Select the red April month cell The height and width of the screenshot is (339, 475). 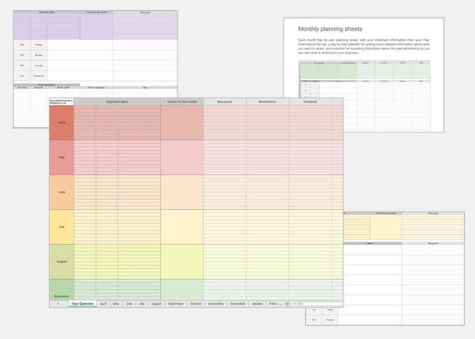[62, 122]
